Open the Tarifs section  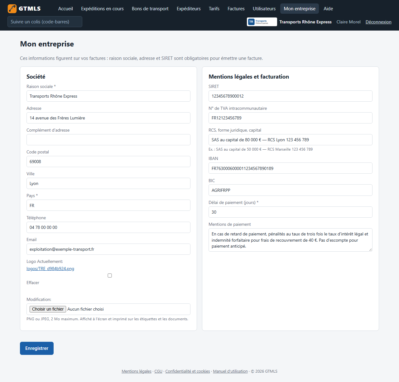tap(214, 9)
